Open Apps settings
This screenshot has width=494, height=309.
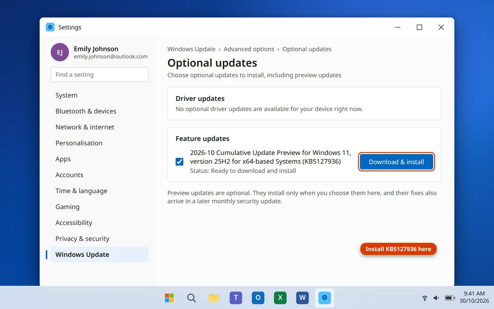click(x=99, y=159)
